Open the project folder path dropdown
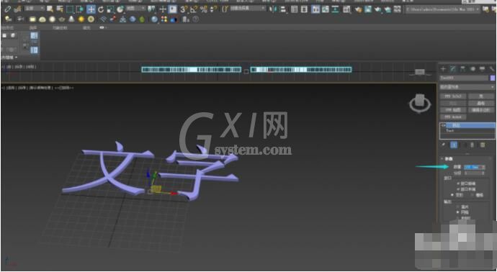Viewport: 497px width, 272px height. pos(443,9)
